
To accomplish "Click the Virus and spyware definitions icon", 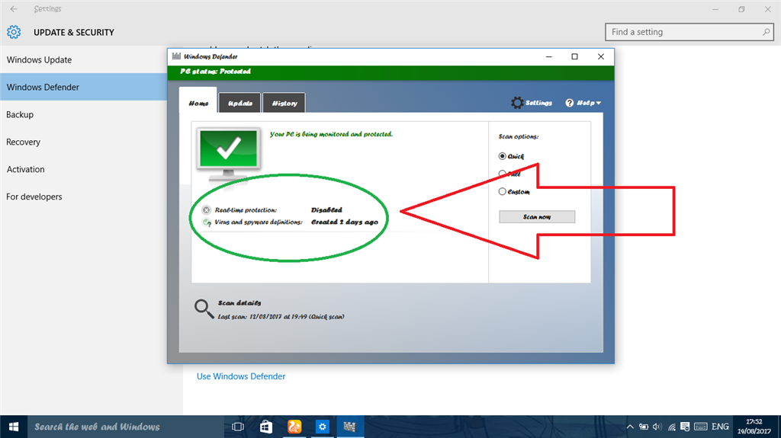I will click(x=207, y=222).
